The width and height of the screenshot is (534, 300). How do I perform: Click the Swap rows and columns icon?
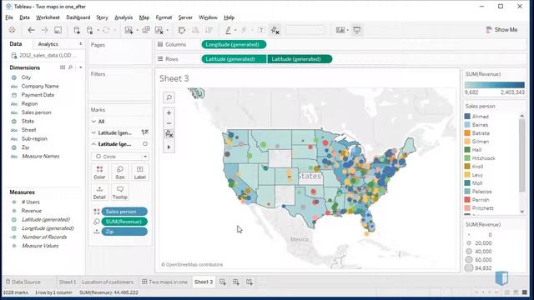(x=182, y=30)
